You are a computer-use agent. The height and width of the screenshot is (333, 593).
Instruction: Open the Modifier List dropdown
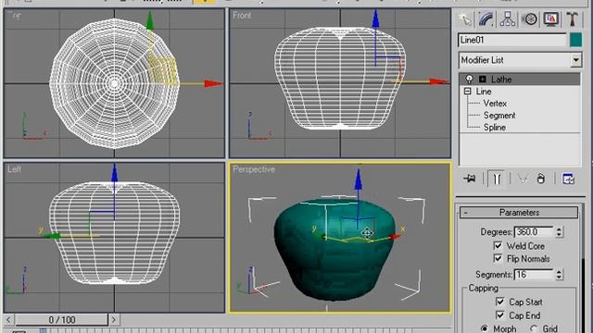click(575, 60)
